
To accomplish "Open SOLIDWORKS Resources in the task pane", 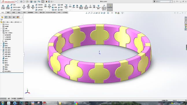I will coord(186,18).
